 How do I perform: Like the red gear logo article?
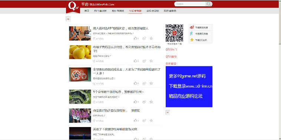(x=136, y=83)
